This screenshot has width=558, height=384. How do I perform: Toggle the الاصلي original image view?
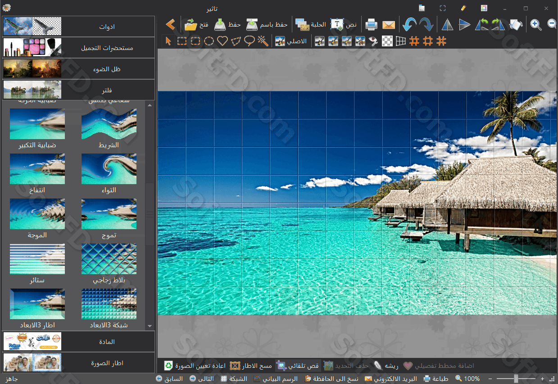291,41
